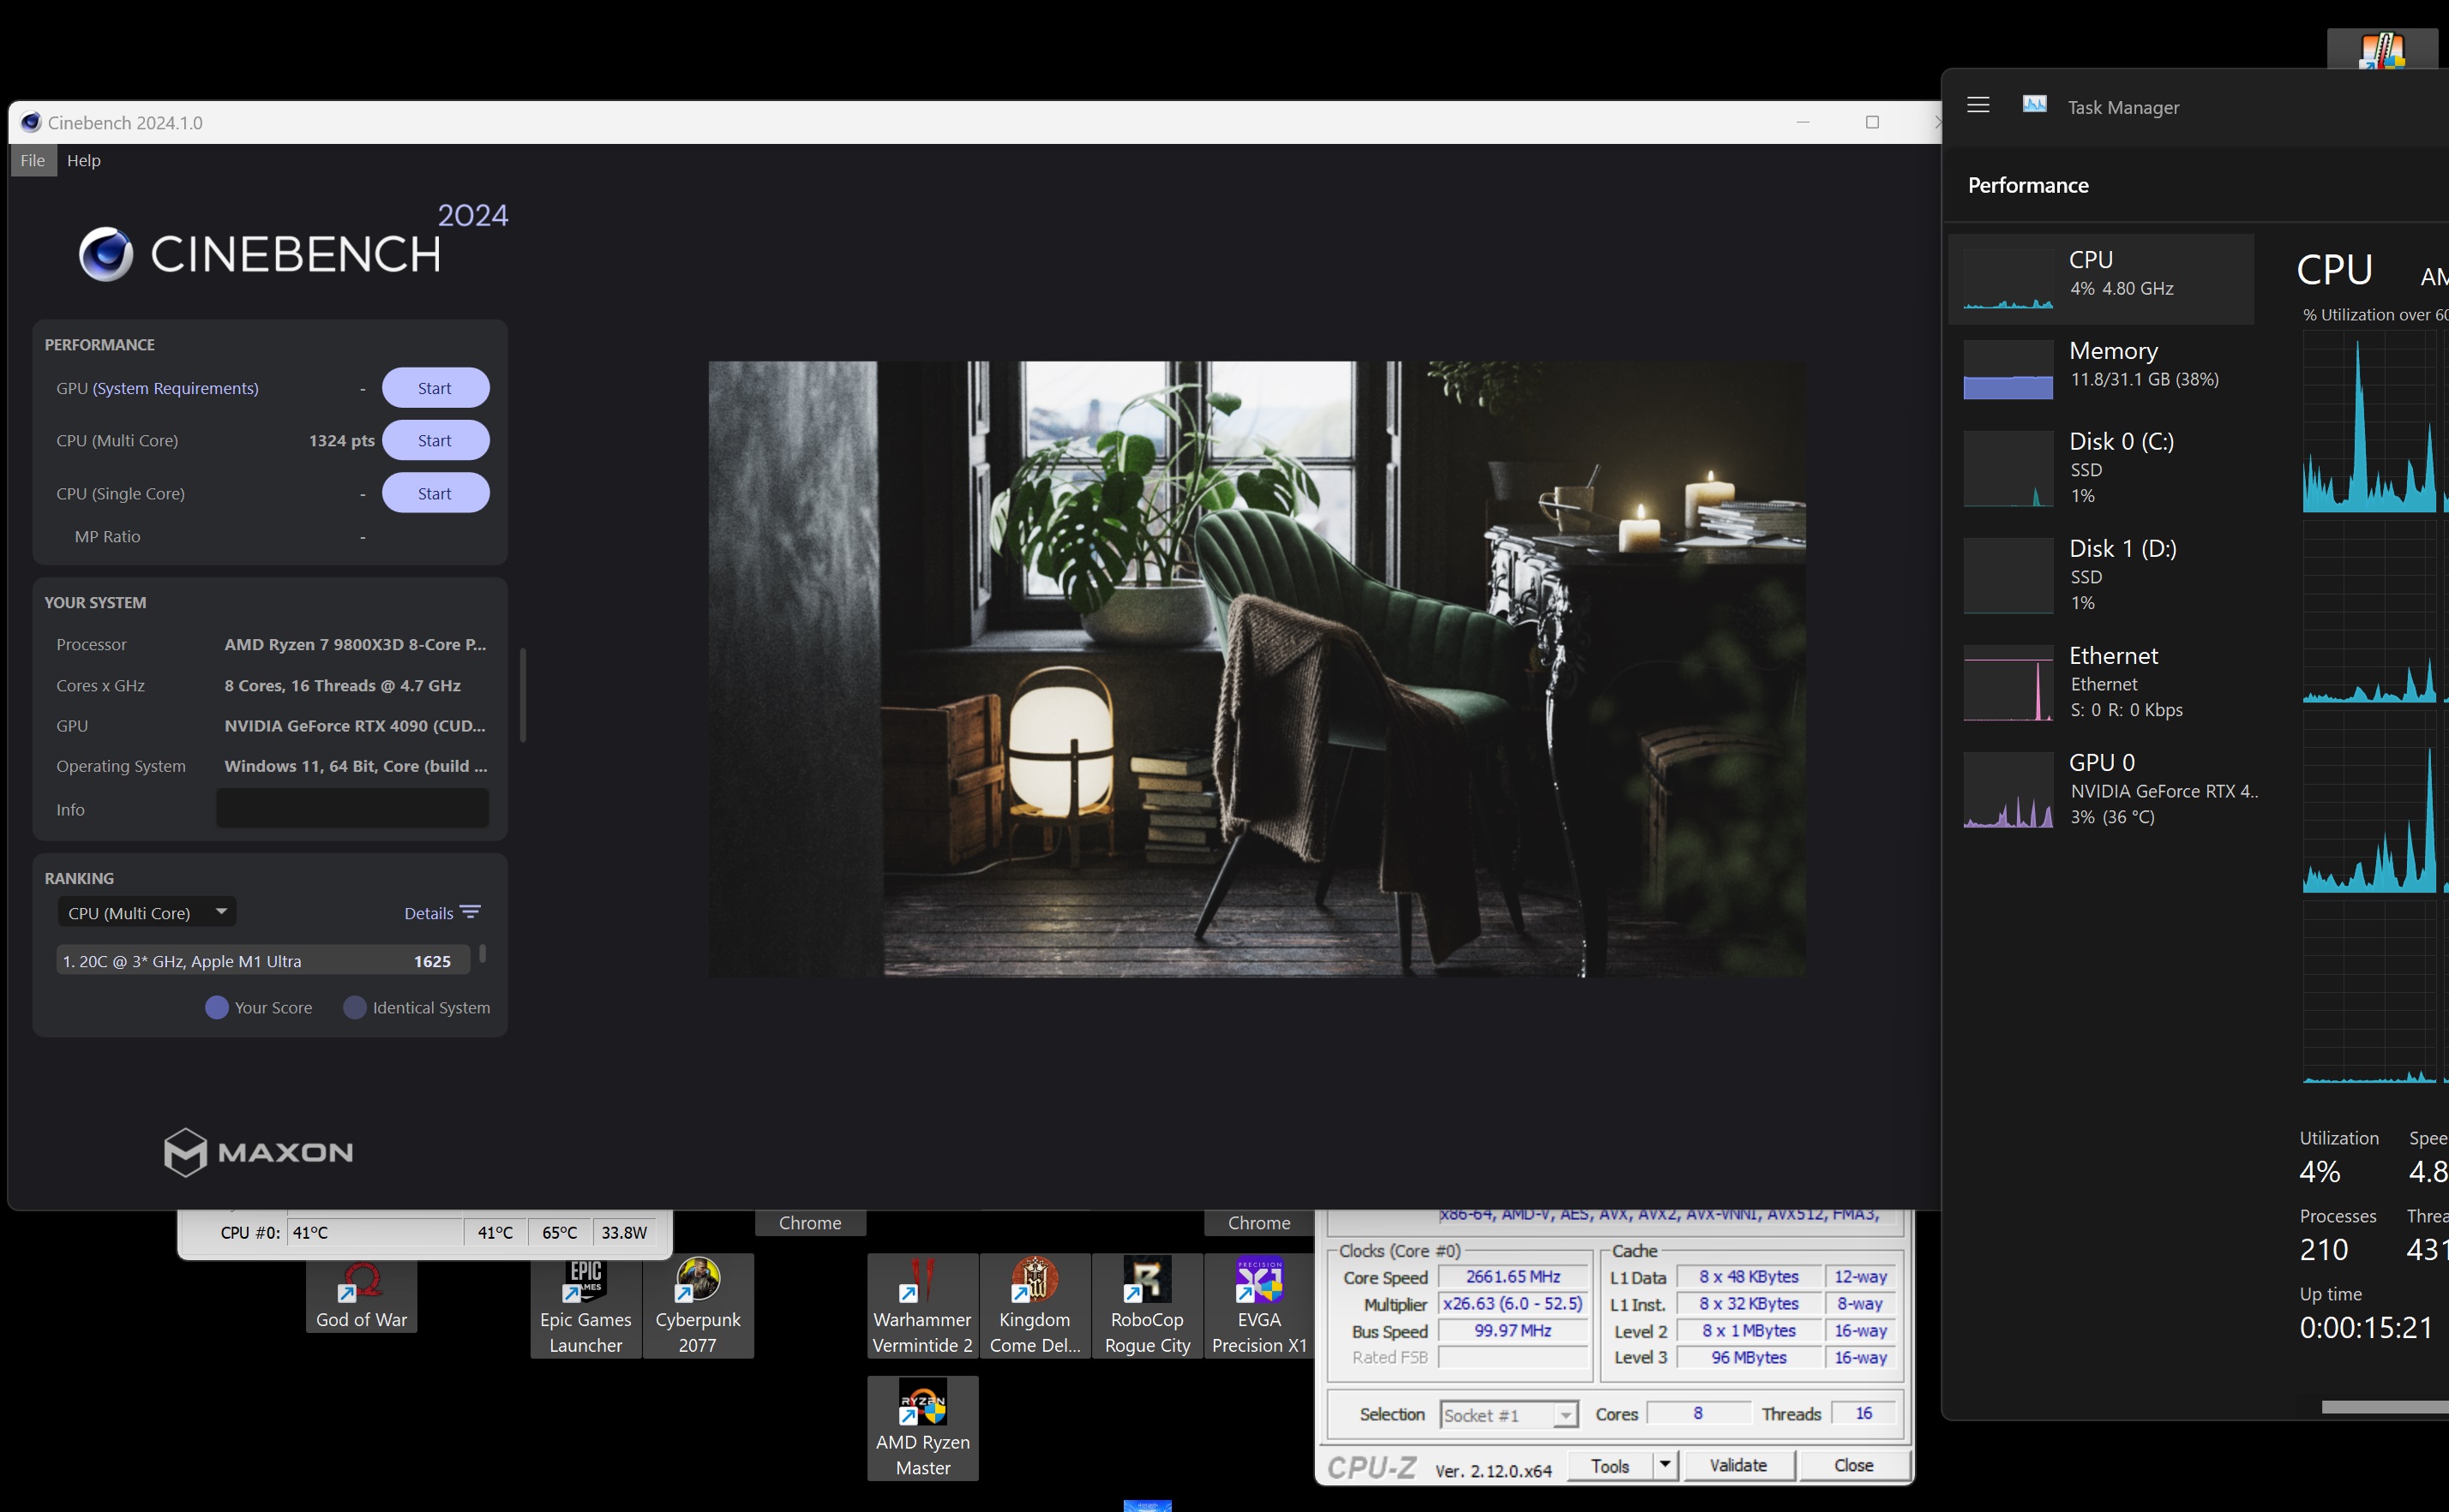The height and width of the screenshot is (1512, 2449).
Task: Click the Bus Speed 99.97 MHz value
Action: point(1513,1331)
